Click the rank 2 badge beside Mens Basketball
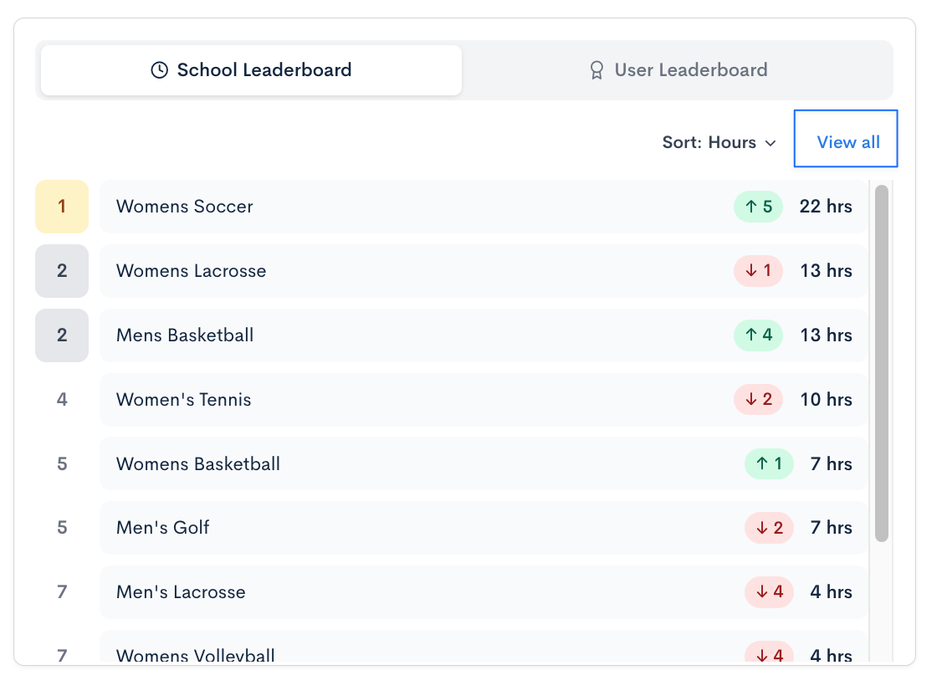The width and height of the screenshot is (942, 696). (62, 335)
